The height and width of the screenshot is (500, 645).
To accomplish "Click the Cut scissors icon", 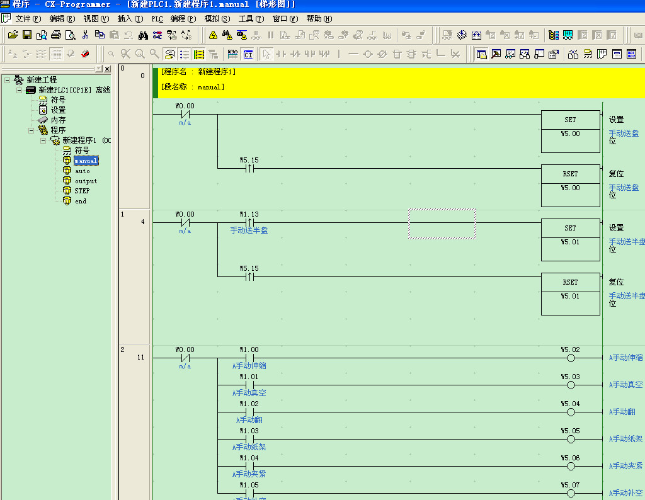I will click(x=85, y=35).
